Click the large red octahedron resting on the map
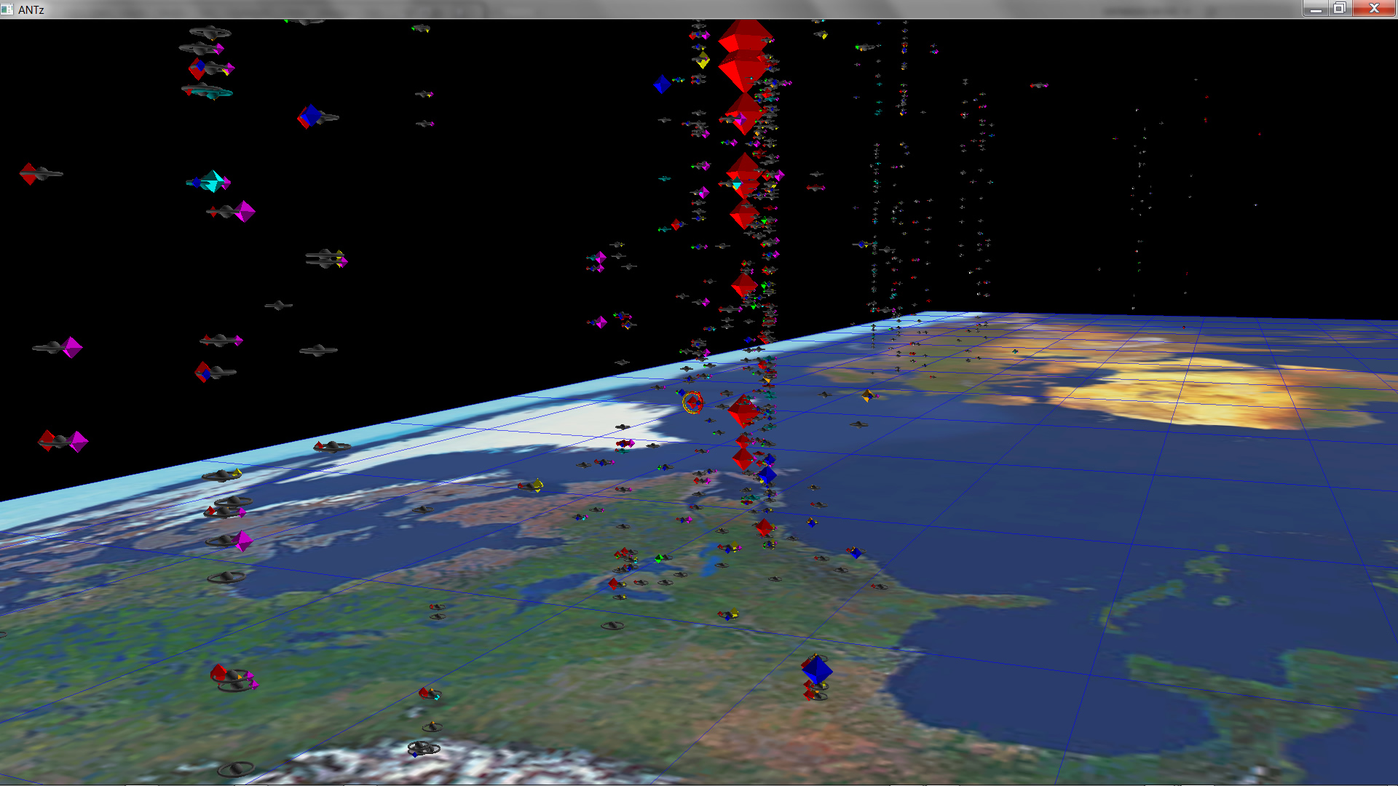The image size is (1398, 786). click(743, 411)
